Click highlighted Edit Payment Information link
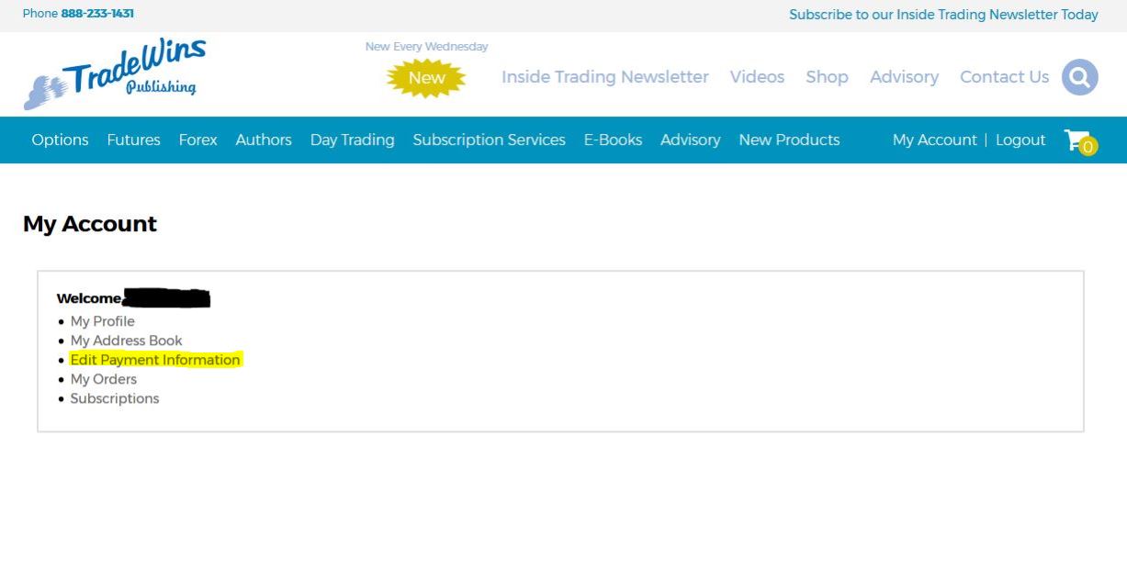Screen dimensions: 1127x570 155,360
